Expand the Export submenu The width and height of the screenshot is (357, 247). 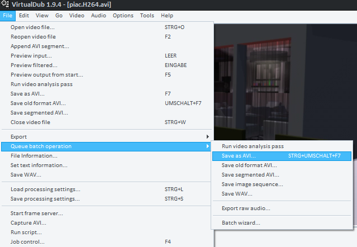click(x=107, y=136)
